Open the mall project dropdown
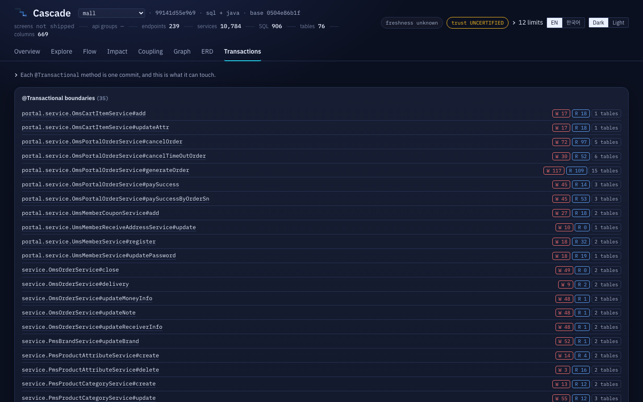This screenshot has height=402, width=643. (x=112, y=13)
